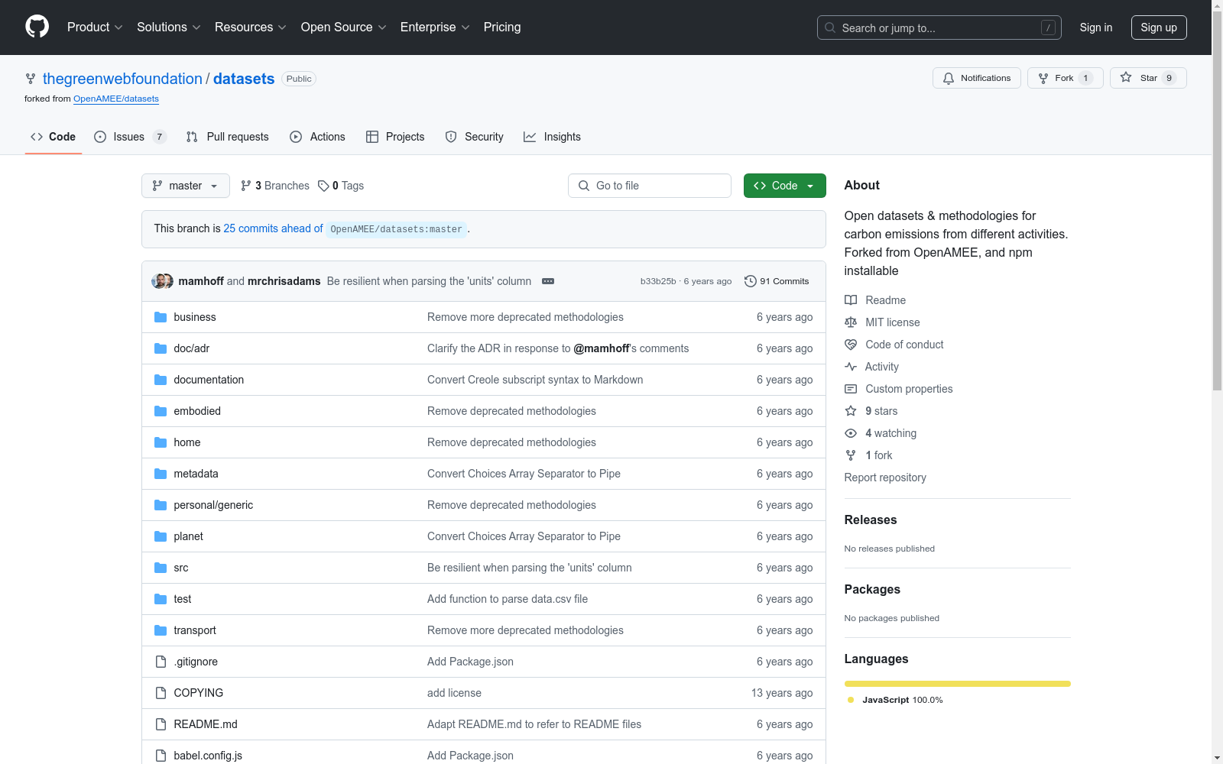Image resolution: width=1223 pixels, height=764 pixels.
Task: Open the Enterprise dropdown menu
Action: [435, 27]
